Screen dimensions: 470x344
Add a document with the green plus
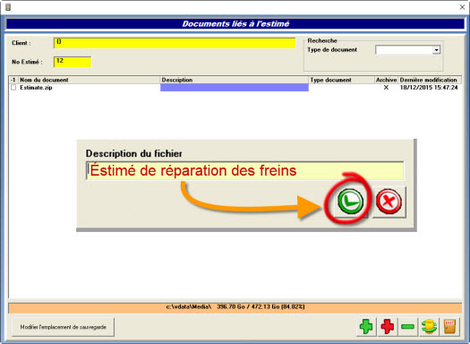[366, 327]
